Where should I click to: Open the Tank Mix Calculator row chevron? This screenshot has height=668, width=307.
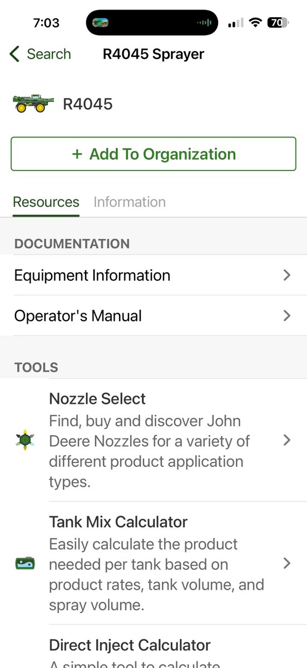click(x=287, y=563)
